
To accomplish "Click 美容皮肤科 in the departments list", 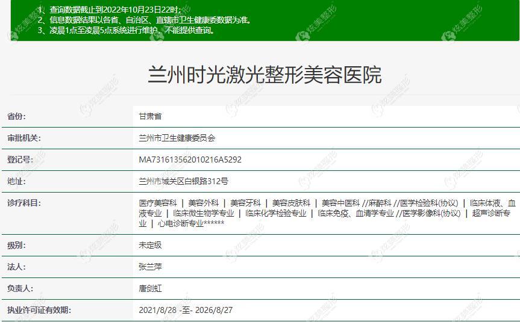I will (291, 203).
